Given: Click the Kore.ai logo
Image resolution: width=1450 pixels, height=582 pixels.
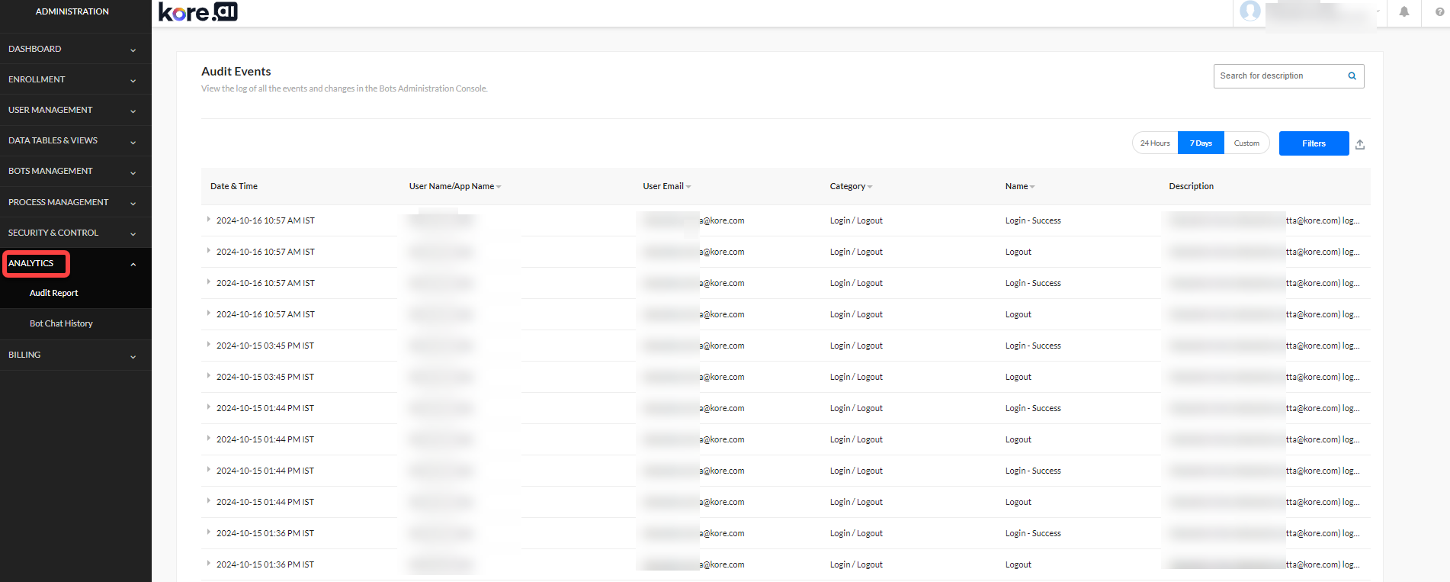Looking at the screenshot, I should 198,12.
